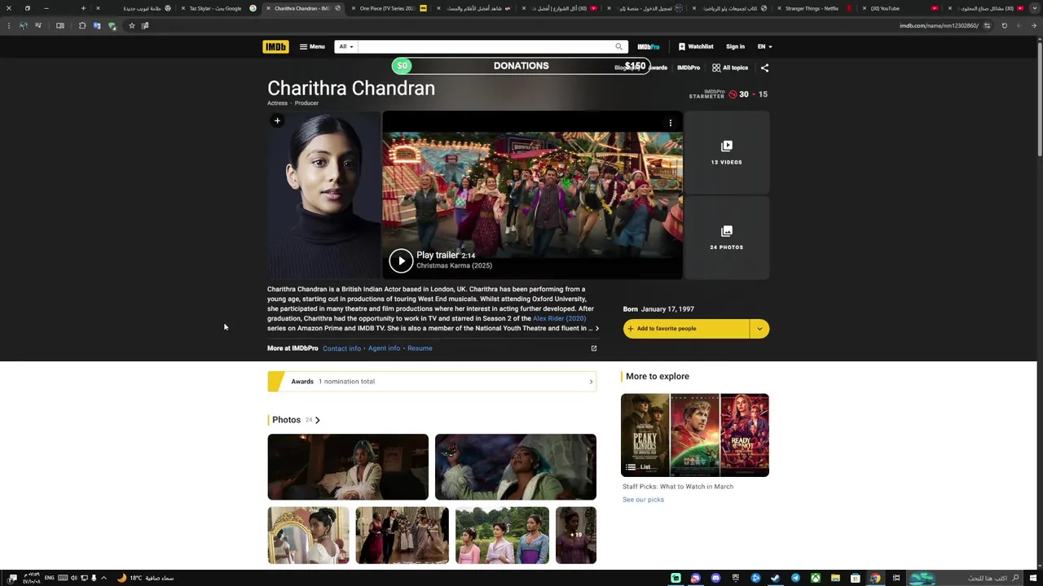Open the Watchlist
The image size is (1043, 586).
pyautogui.click(x=696, y=46)
